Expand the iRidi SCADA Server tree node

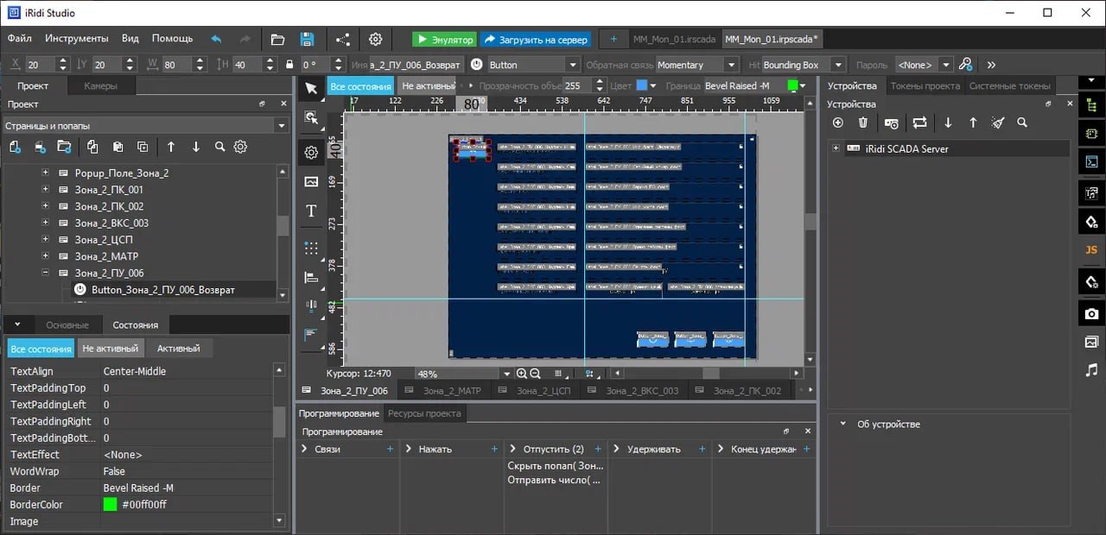click(x=836, y=148)
